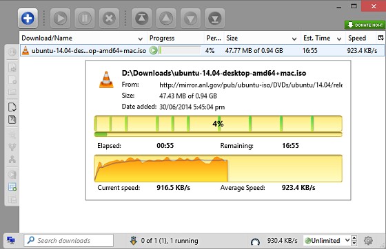Move download to top of queue
Viewport: 386px width, 249px height.
point(141,18)
